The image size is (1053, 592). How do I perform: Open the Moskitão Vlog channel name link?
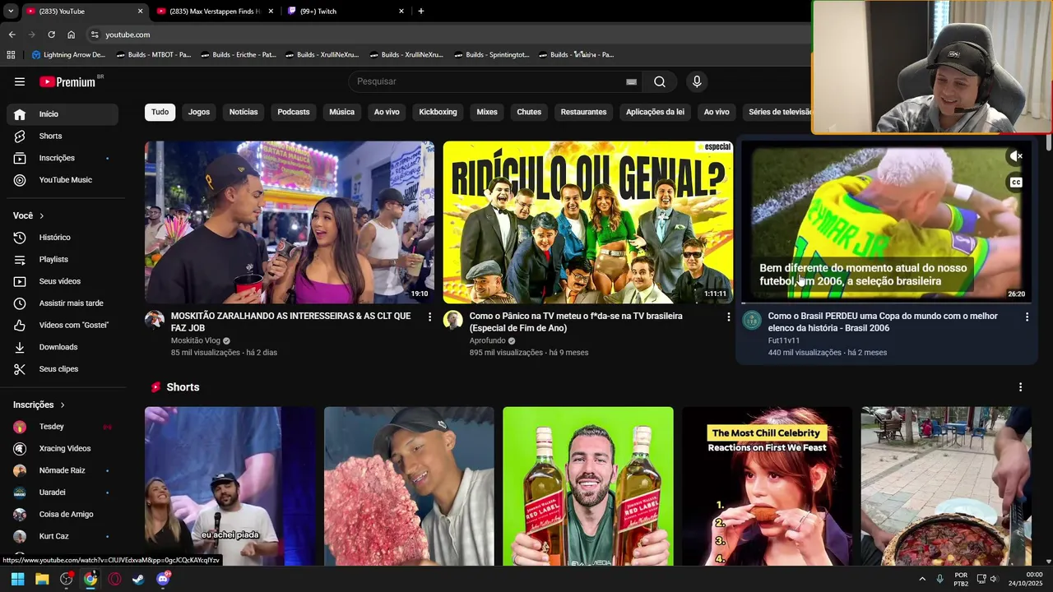click(x=196, y=340)
